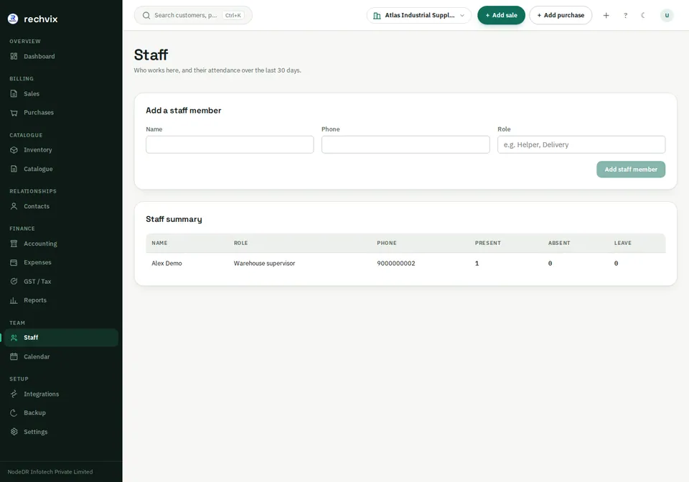This screenshot has width=689, height=482.
Task: Click the Staff summary card title
Action: pos(174,220)
